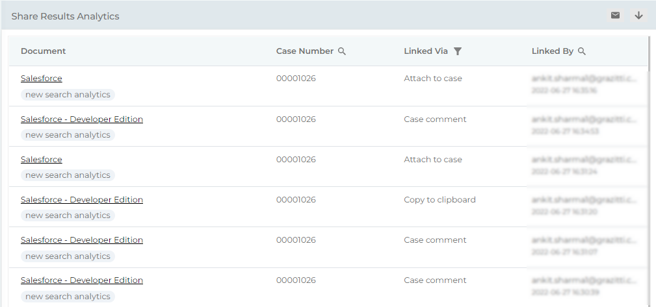Click the 'new search analytics' tag in the first row
This screenshot has height=307, width=656.
pos(68,95)
